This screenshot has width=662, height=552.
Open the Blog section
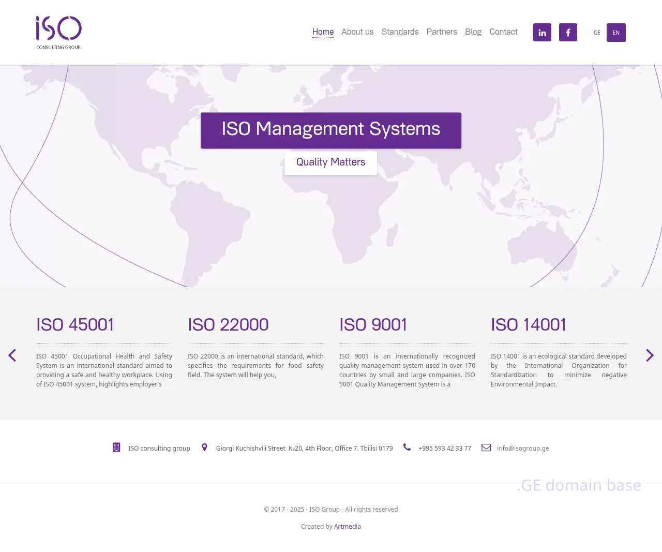point(473,32)
